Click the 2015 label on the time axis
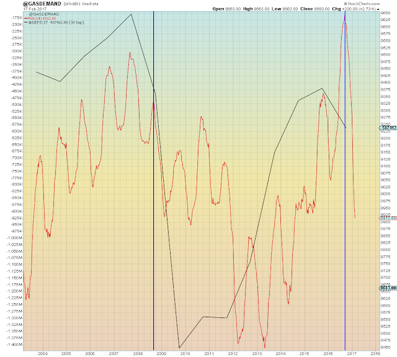Screen dimensions: 397x357 (305, 354)
